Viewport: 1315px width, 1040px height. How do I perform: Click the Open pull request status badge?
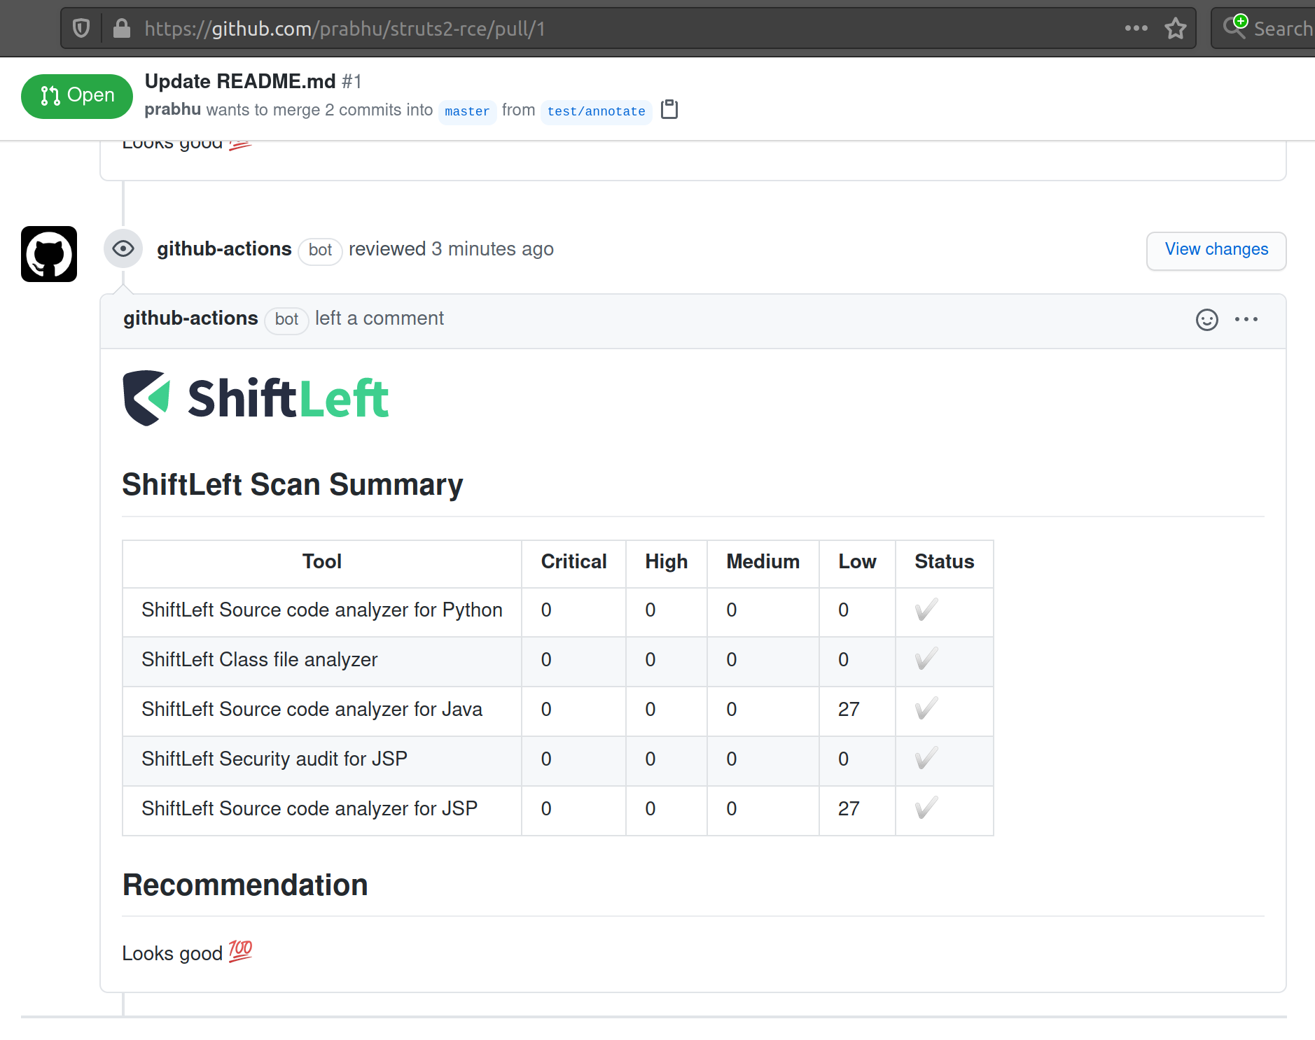point(77,96)
